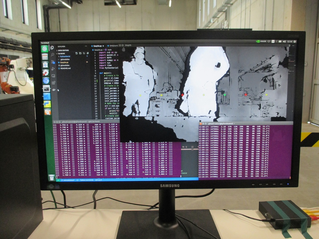The height and width of the screenshot is (239, 319).
Task: Click the New File icon in SA-BASIC header
Action: 77,53
